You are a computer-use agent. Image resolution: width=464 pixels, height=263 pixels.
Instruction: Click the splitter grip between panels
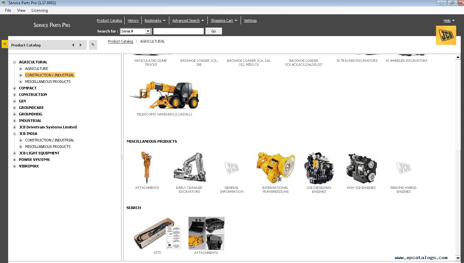click(x=122, y=157)
